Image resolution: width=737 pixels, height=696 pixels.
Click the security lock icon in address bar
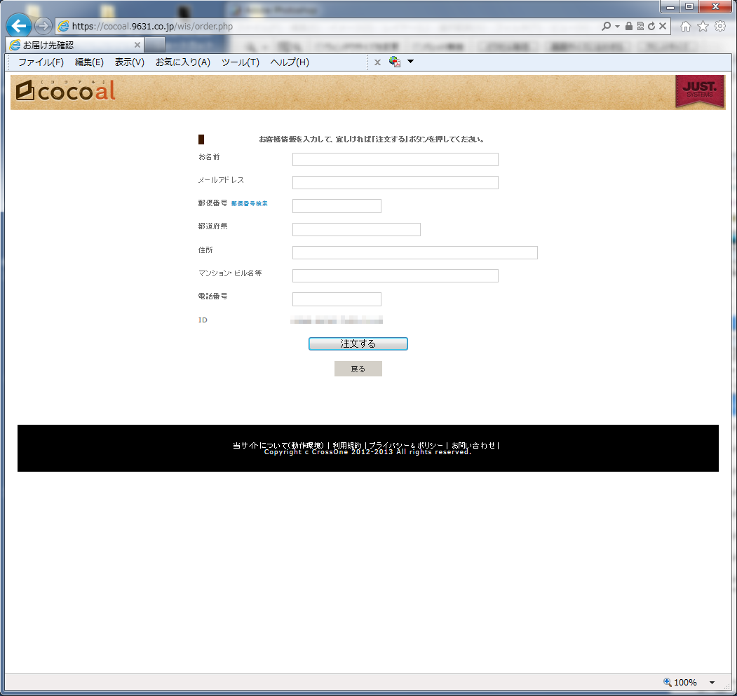coord(629,26)
